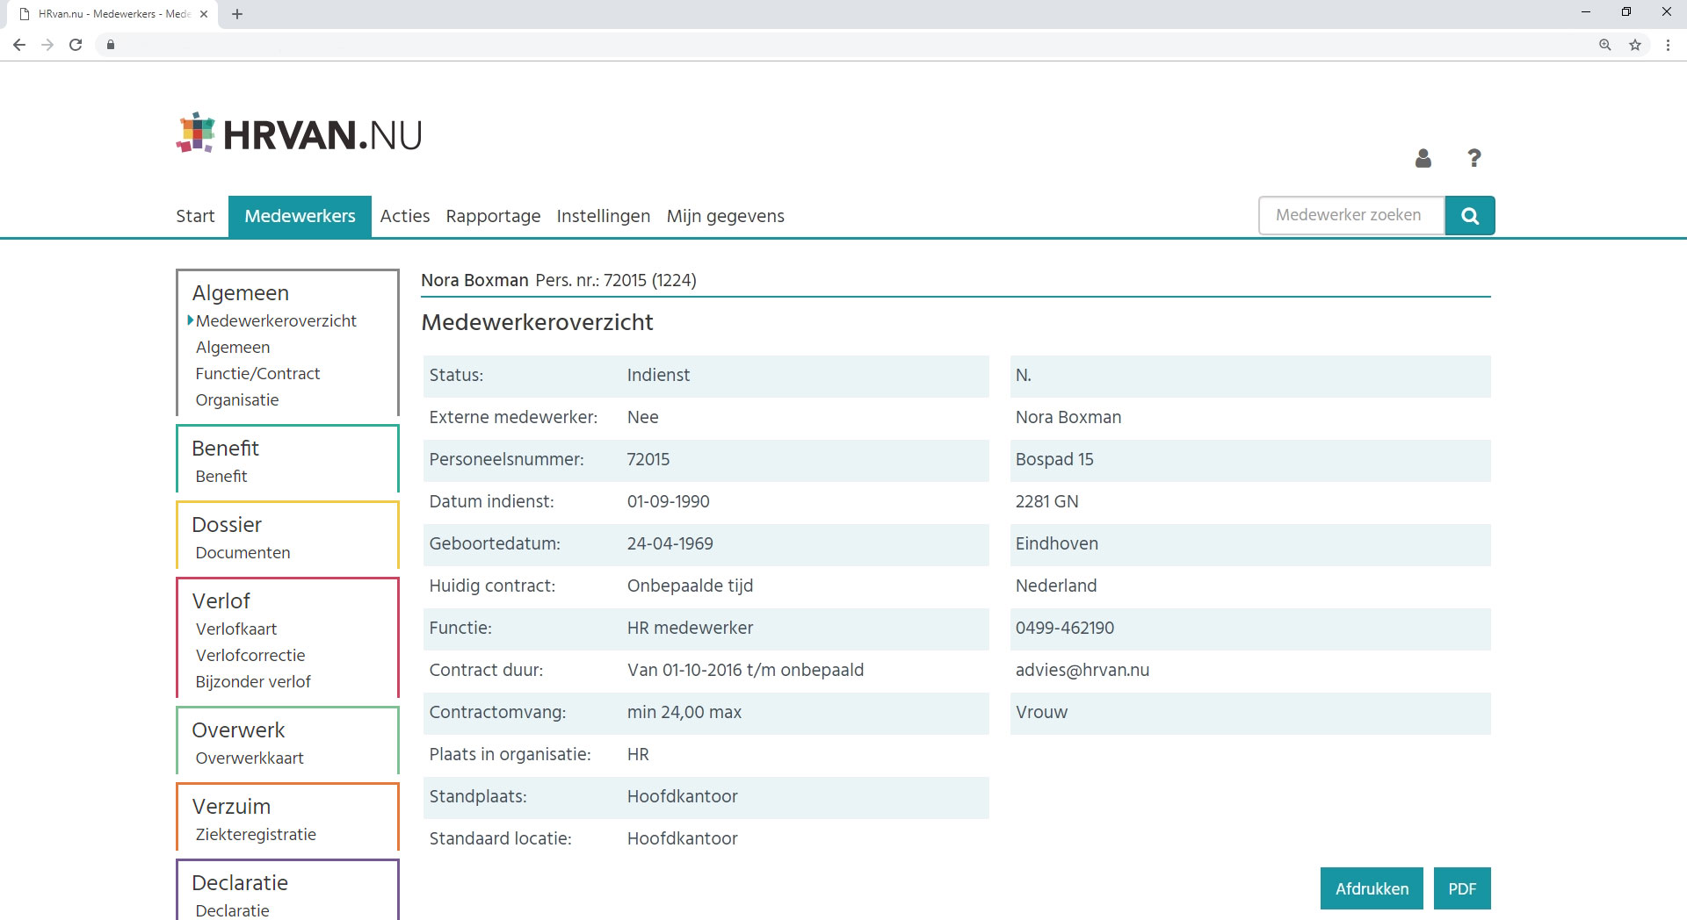Click the min 24,00 max value
Image resolution: width=1687 pixels, height=920 pixels.
[684, 713]
